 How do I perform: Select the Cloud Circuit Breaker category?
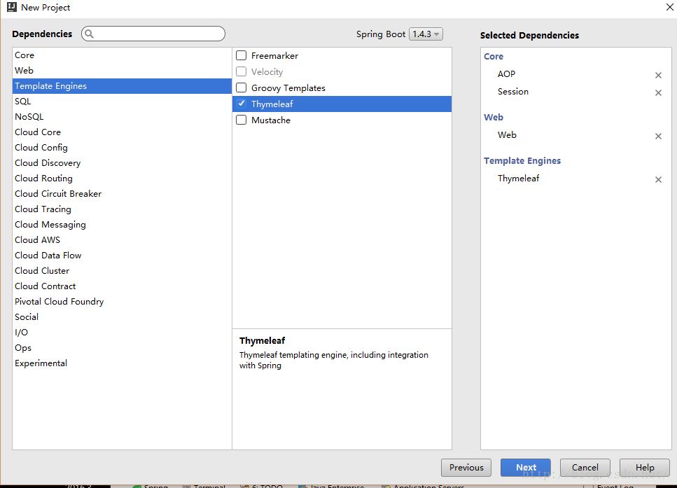pos(123,194)
